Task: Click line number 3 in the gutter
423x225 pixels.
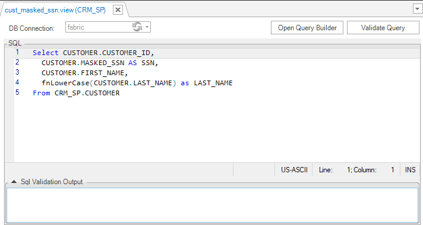Action: pos(17,72)
